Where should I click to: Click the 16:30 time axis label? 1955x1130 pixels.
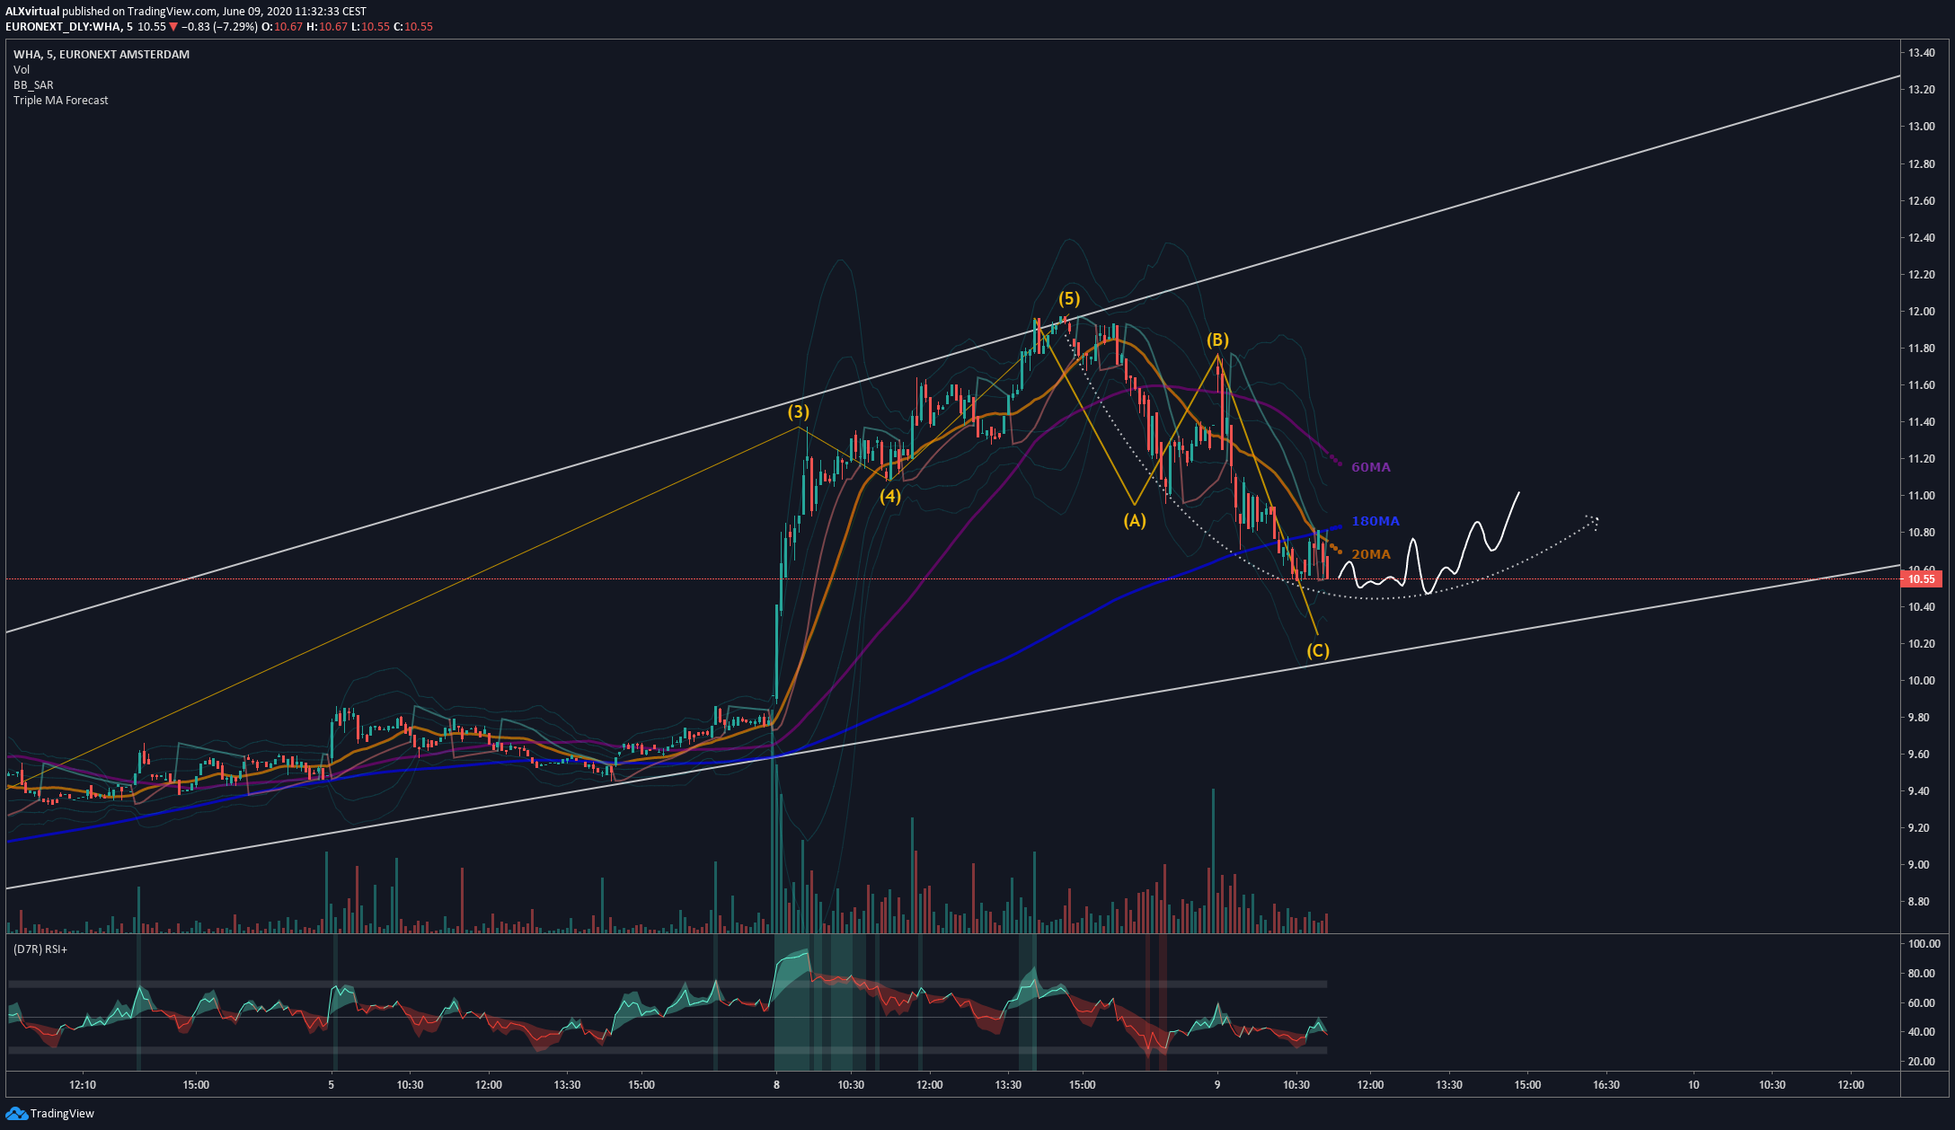pyautogui.click(x=1606, y=1085)
